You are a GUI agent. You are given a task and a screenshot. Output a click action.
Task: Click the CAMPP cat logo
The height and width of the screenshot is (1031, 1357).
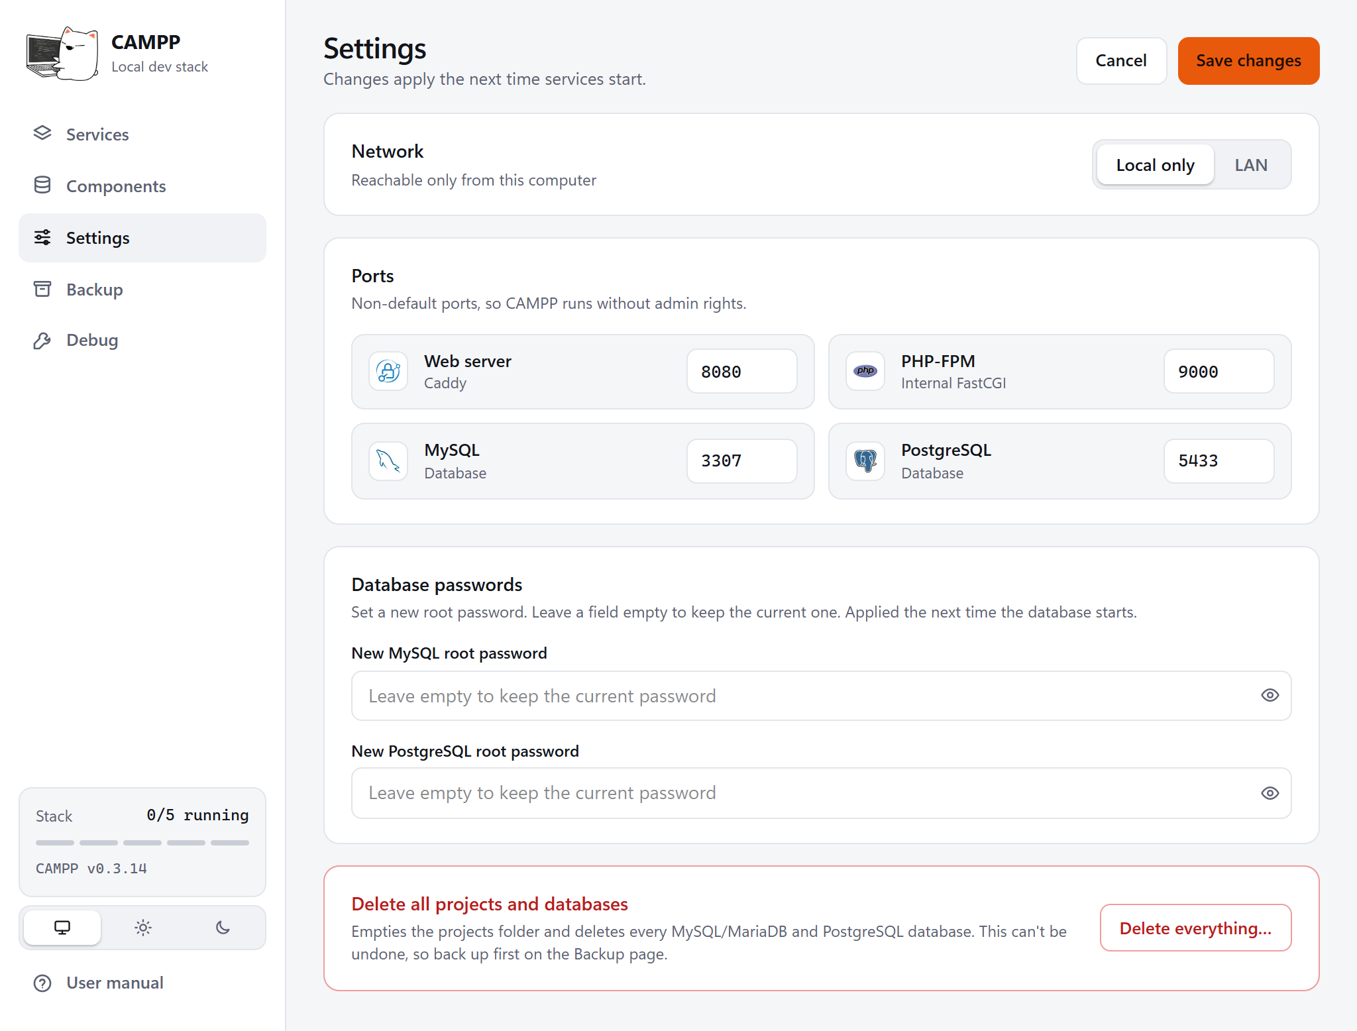pyautogui.click(x=63, y=54)
